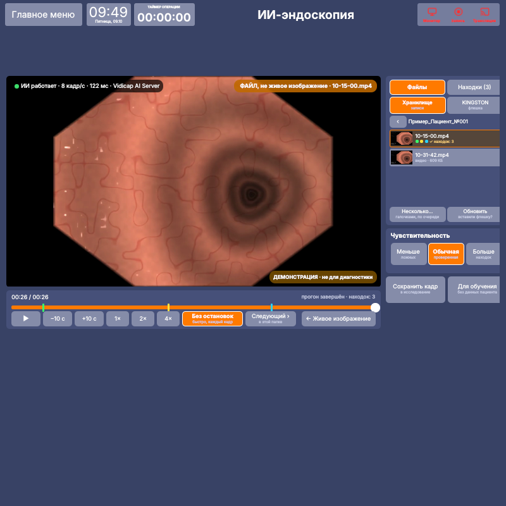506x506 pixels.
Task: Set playback speed to 1×
Action: click(x=118, y=319)
